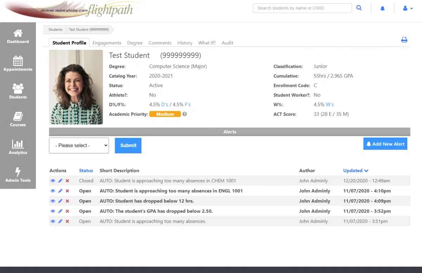View the ENGL 1001 absences alert
Viewport: 422px width, 273px height.
pyautogui.click(x=53, y=191)
